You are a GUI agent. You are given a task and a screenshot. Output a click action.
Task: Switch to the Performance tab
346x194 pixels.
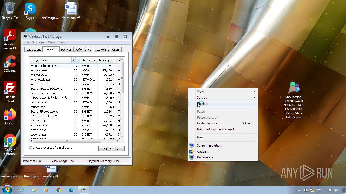(83, 50)
